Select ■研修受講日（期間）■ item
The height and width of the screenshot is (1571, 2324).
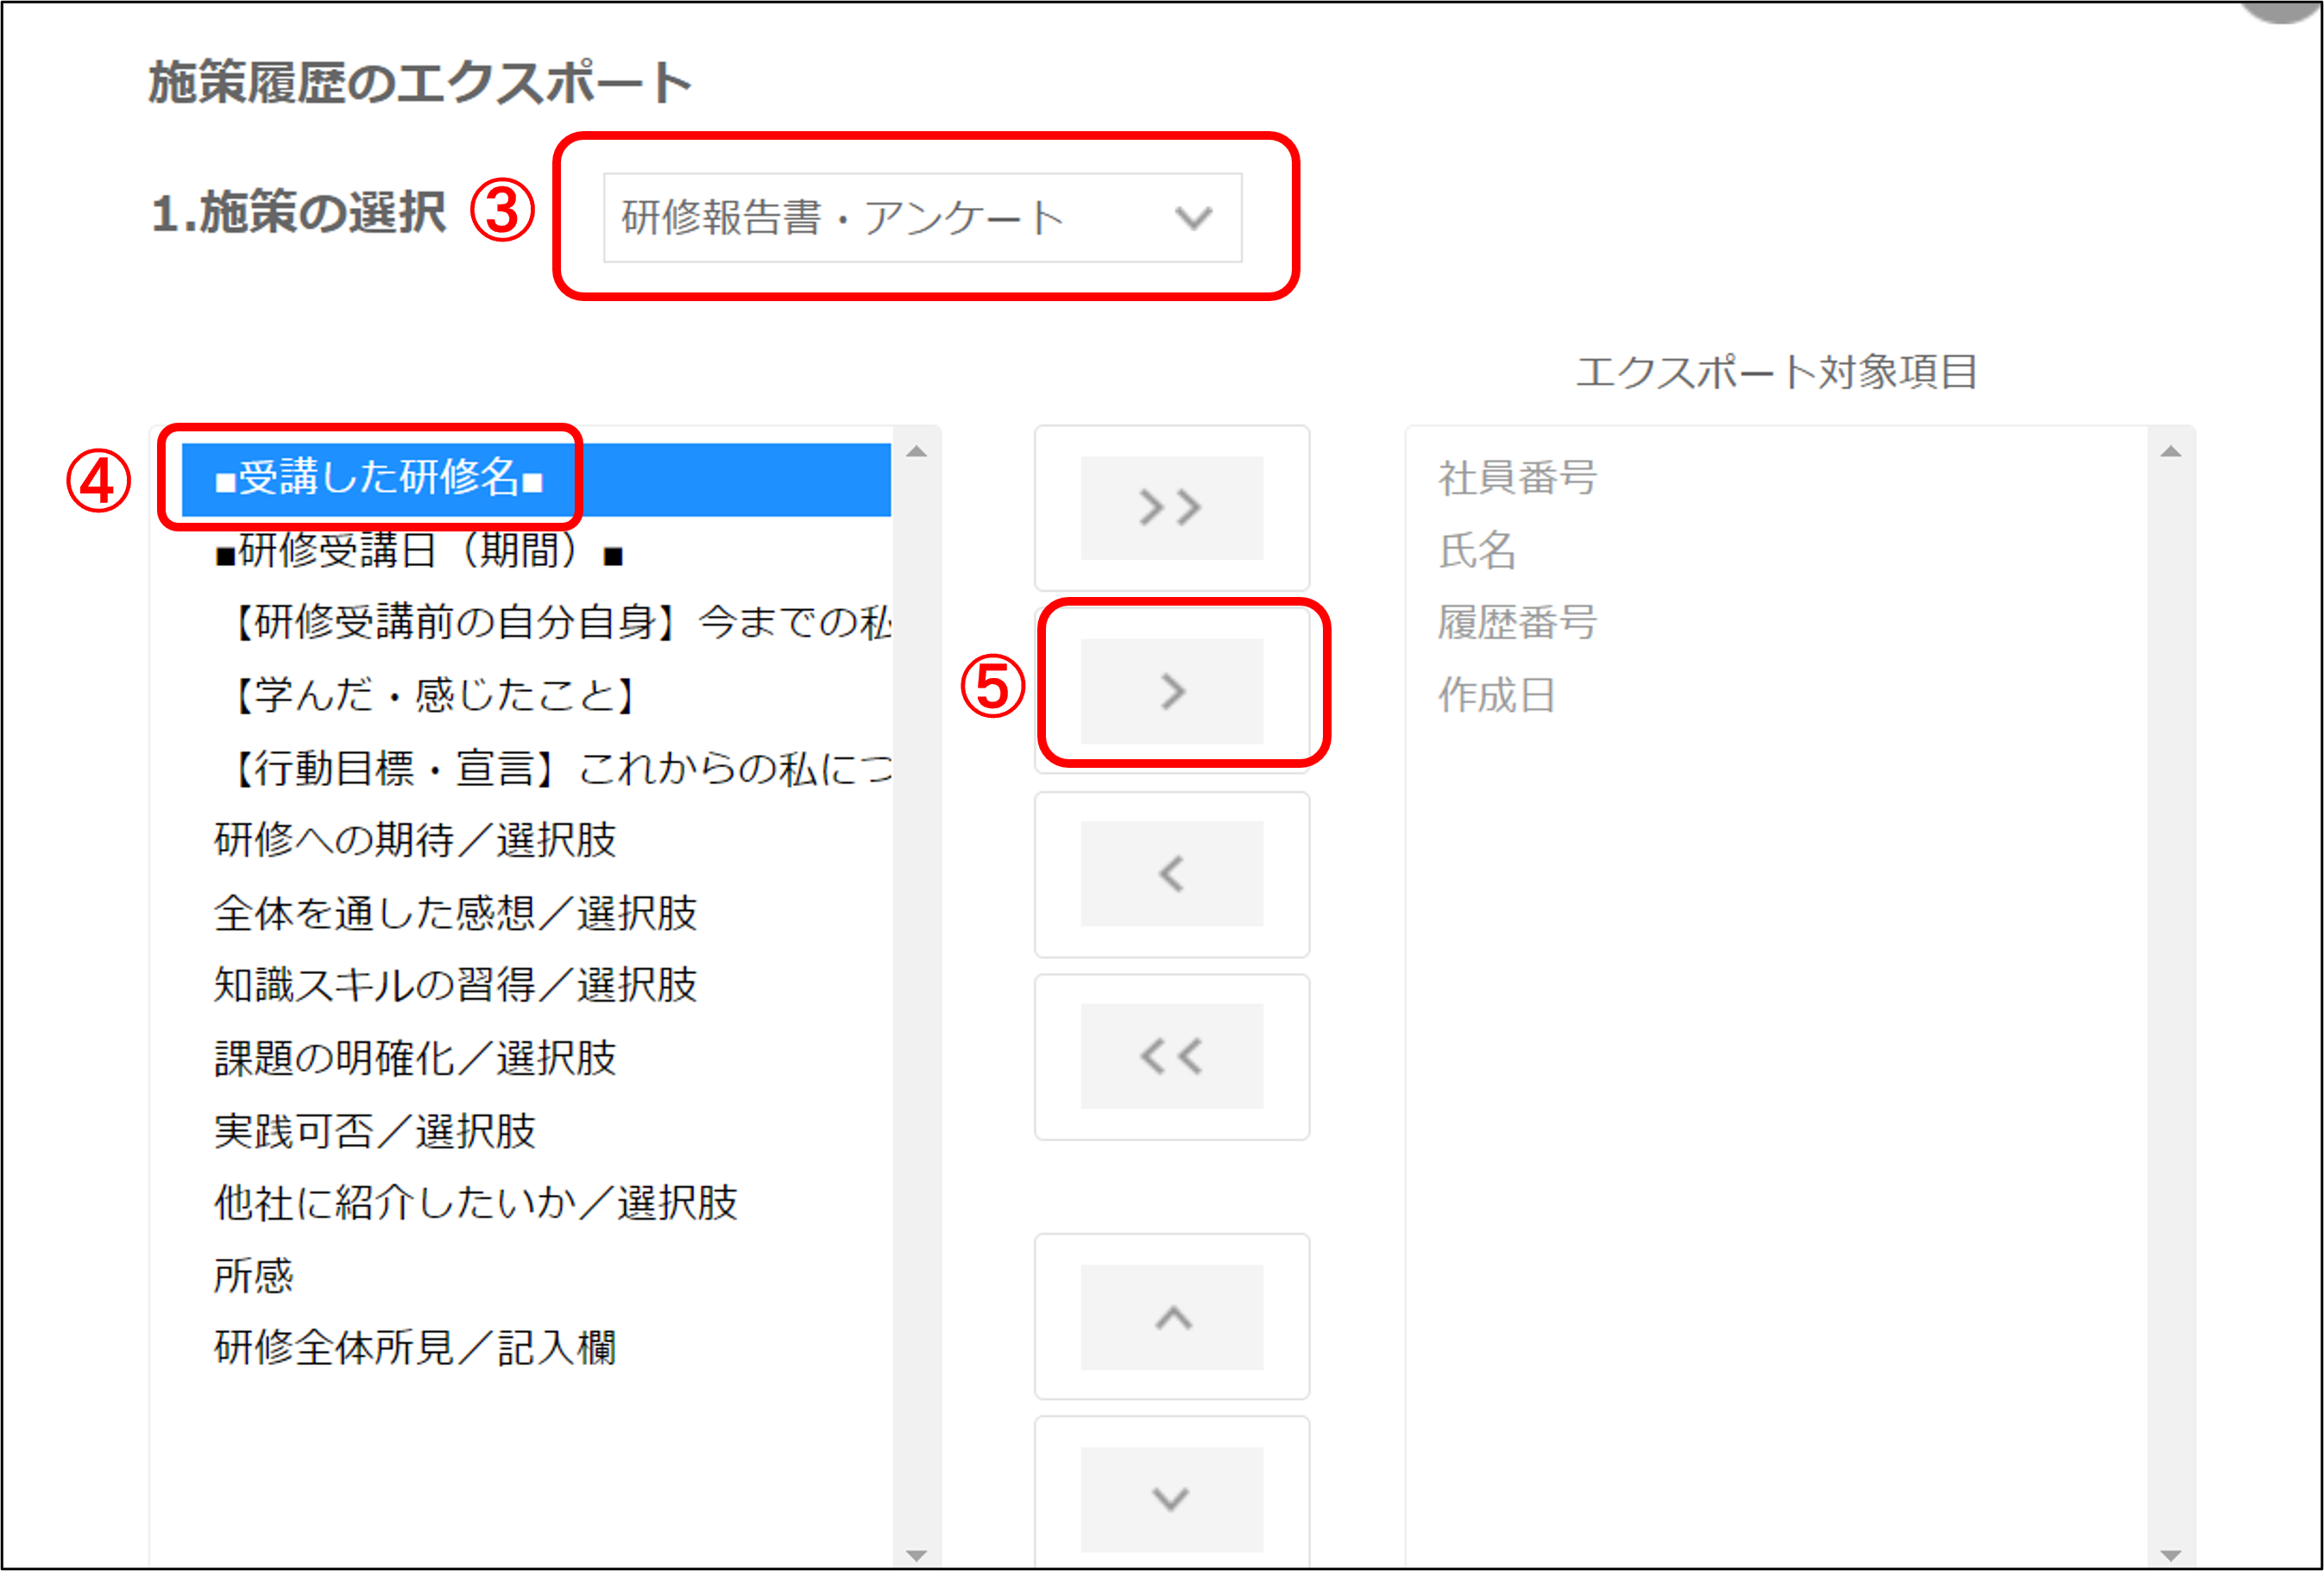click(418, 551)
